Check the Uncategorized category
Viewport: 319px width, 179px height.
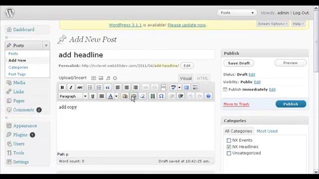pos(229,153)
